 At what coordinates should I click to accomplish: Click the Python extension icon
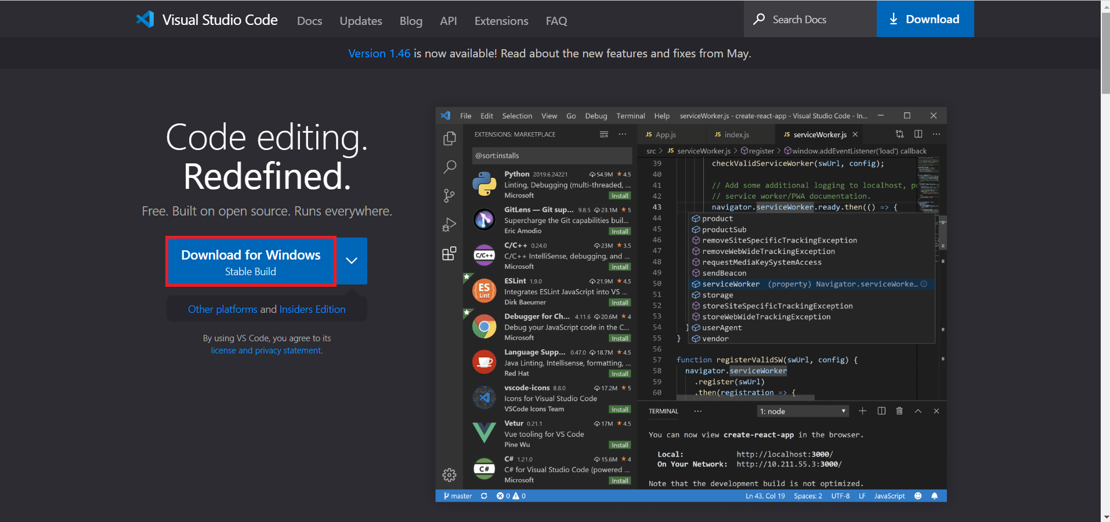[x=485, y=184]
